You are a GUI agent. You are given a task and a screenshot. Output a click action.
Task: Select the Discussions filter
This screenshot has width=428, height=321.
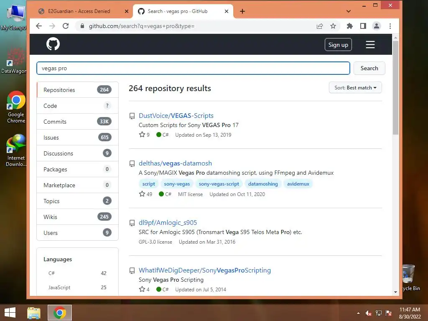[x=77, y=153]
